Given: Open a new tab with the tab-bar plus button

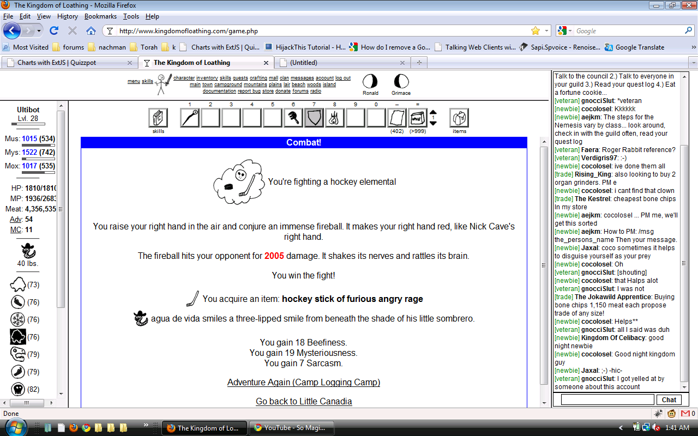Looking at the screenshot, I should tap(419, 63).
